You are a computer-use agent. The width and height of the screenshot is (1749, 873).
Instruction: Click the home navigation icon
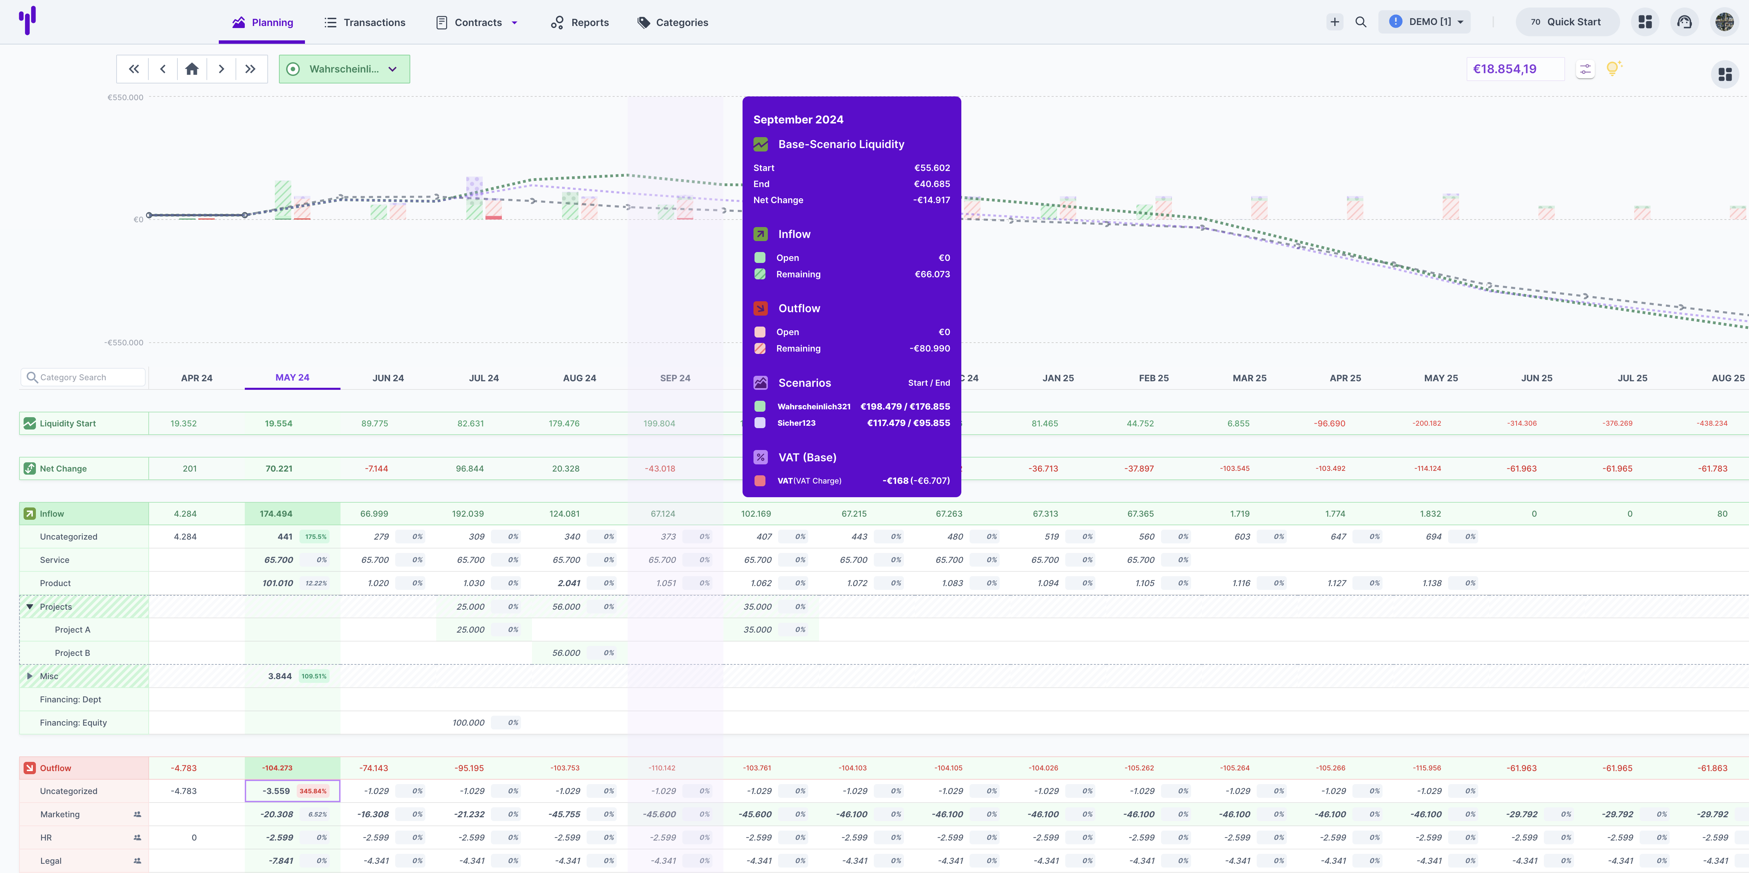191,69
